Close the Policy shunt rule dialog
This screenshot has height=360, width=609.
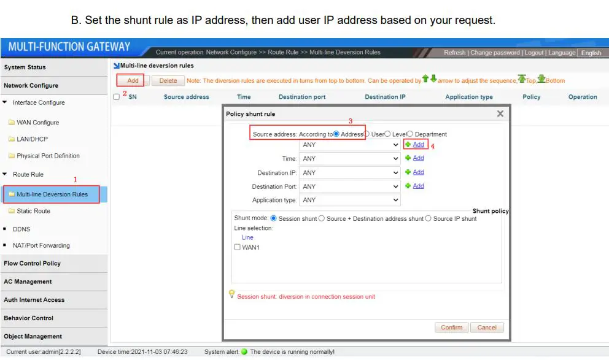[x=500, y=113]
